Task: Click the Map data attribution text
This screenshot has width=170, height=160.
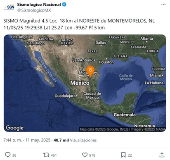Action: pos(123,129)
